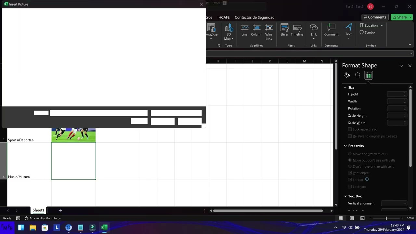Switch to Normal view in status bar
Image resolution: width=416 pixels, height=234 pixels.
click(x=341, y=218)
